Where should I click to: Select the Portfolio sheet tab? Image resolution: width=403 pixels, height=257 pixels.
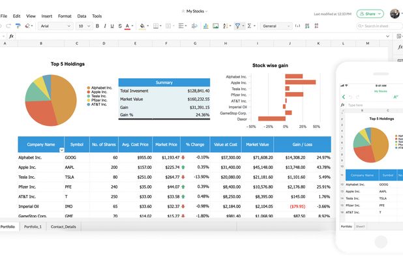(x=8, y=227)
